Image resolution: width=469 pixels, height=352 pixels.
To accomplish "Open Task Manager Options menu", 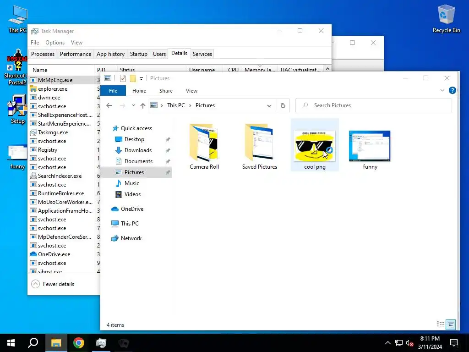I will tap(55, 43).
